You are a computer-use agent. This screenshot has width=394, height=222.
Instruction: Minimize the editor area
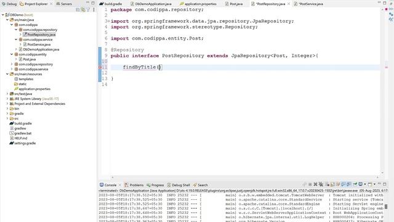point(379,2)
